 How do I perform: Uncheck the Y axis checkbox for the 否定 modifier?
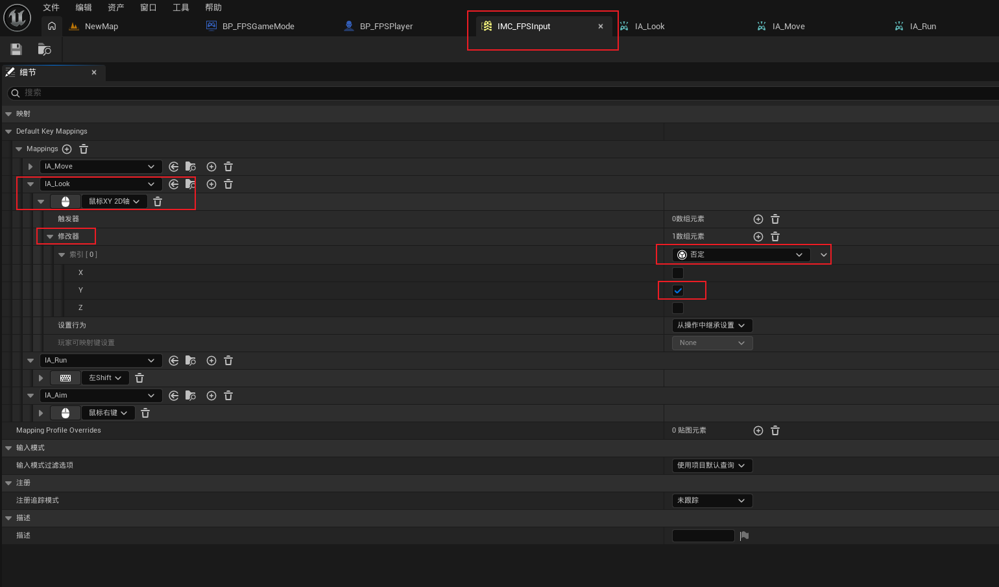pyautogui.click(x=678, y=291)
